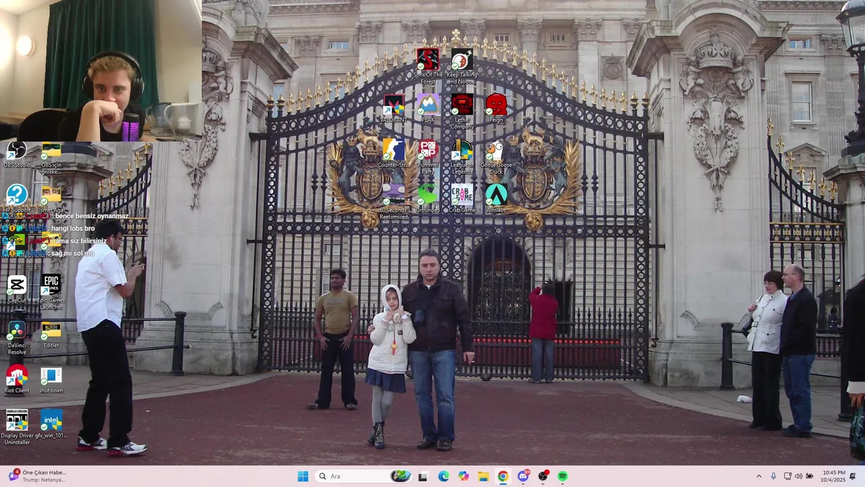Click the chat message 'hangi lobs bro'

point(73,229)
